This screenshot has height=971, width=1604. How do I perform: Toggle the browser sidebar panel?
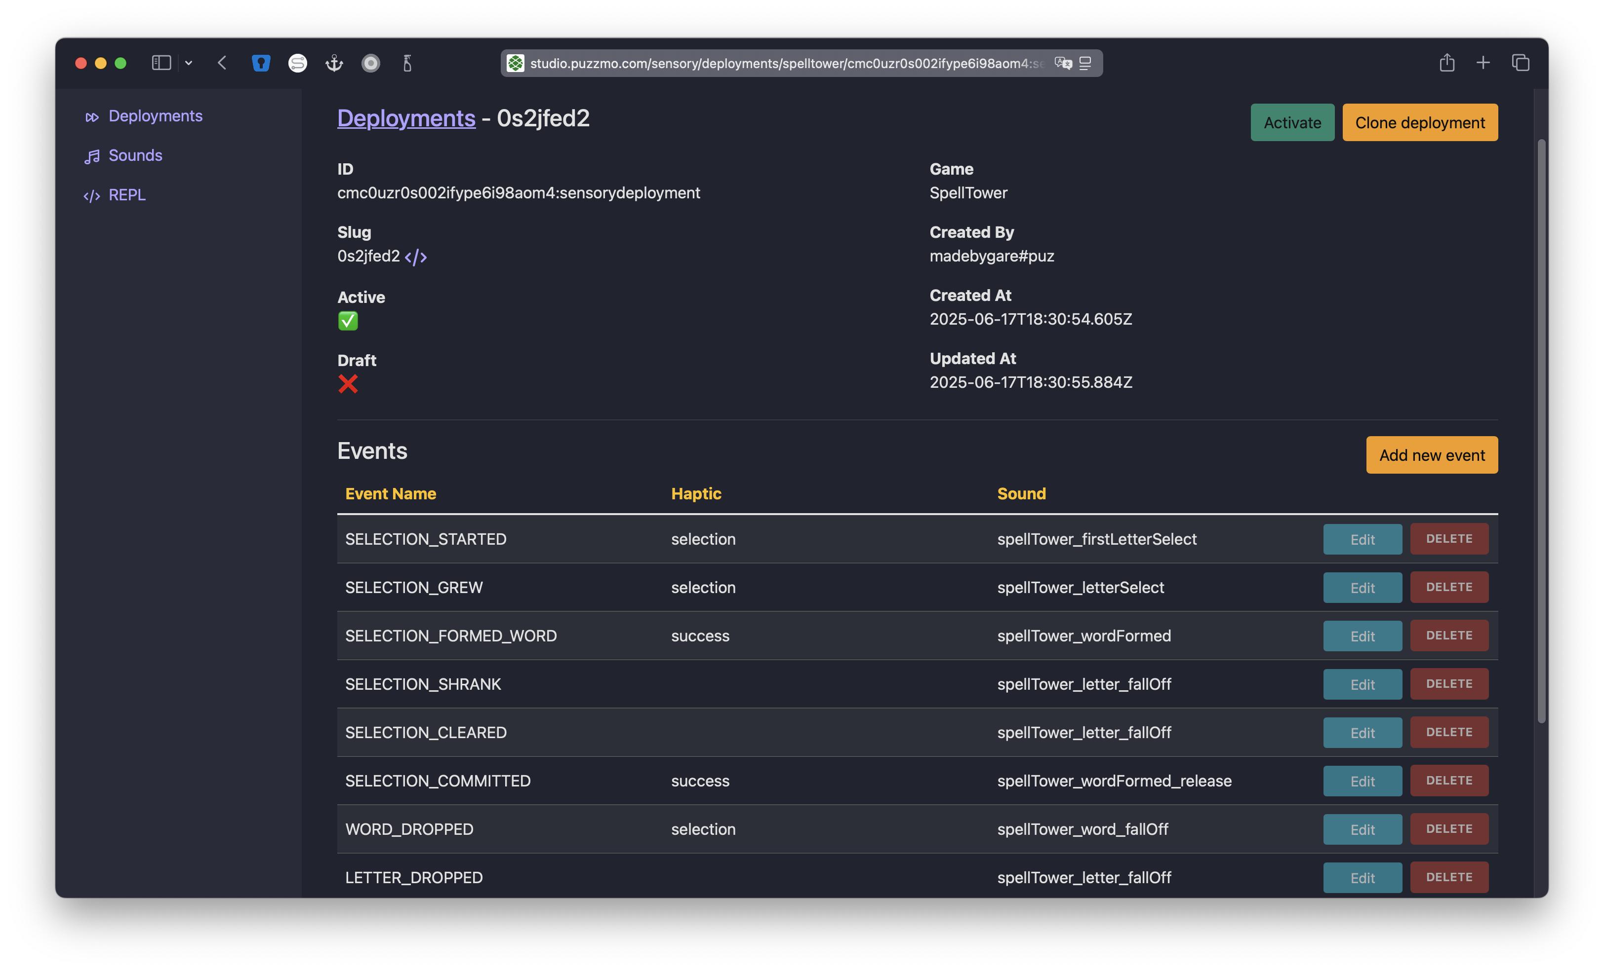161,63
